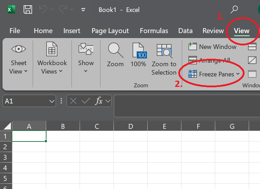Image resolution: width=260 pixels, height=189 pixels.
Task: Click the Unhide window icon
Action: point(252,74)
